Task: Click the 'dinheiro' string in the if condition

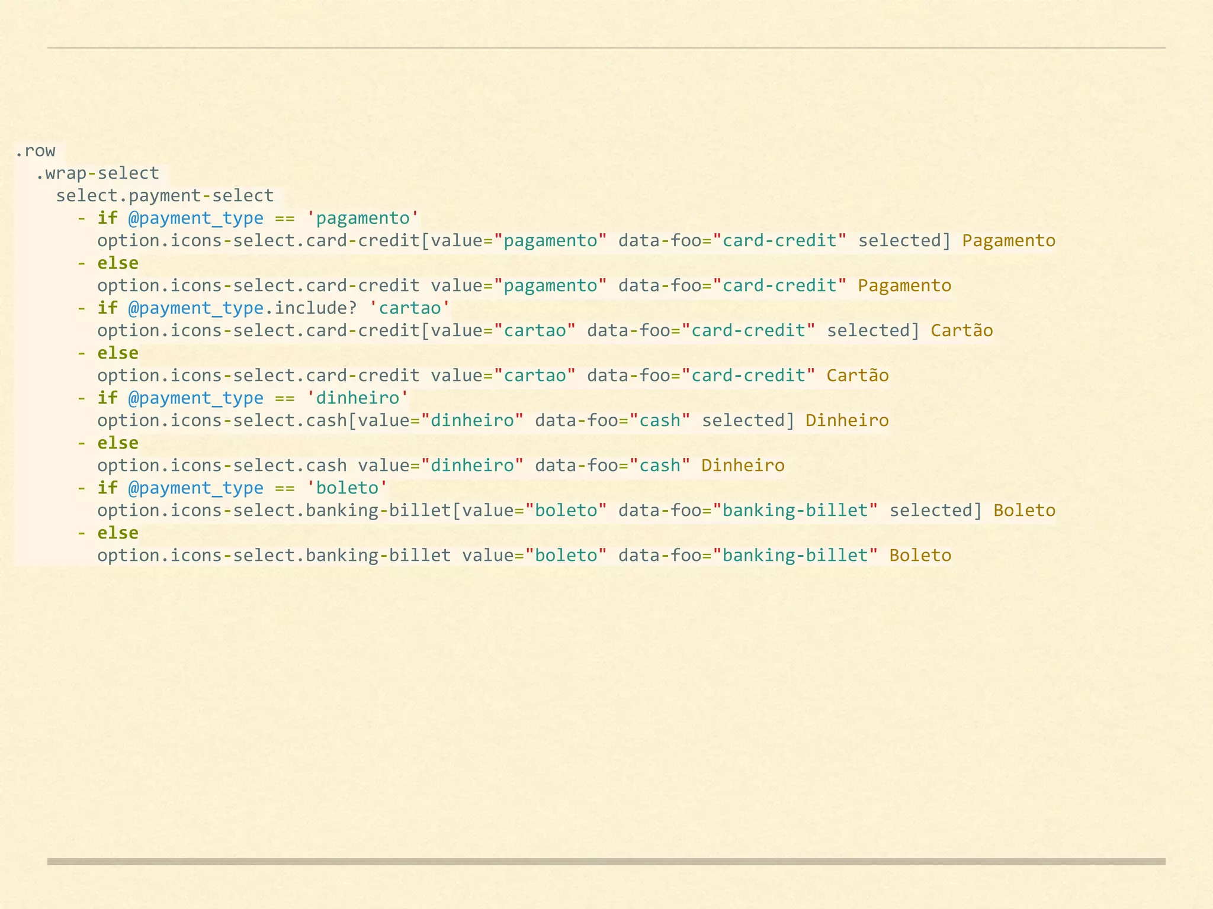Action: click(x=357, y=398)
